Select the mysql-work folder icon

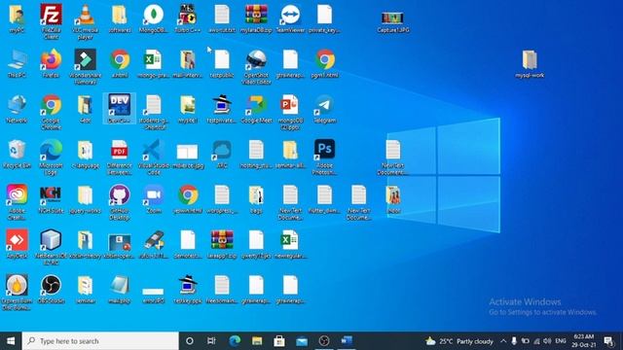(530, 60)
